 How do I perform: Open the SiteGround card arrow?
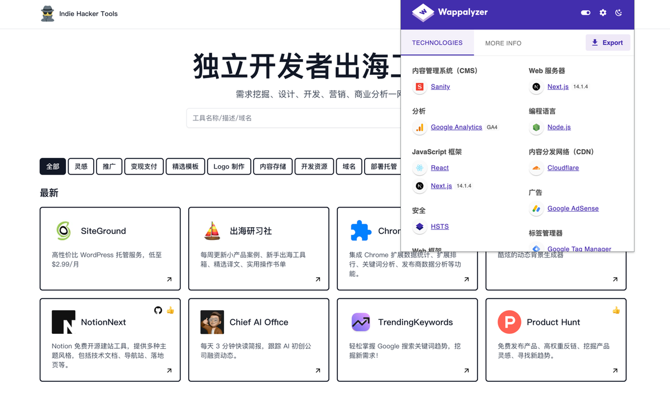(x=169, y=279)
